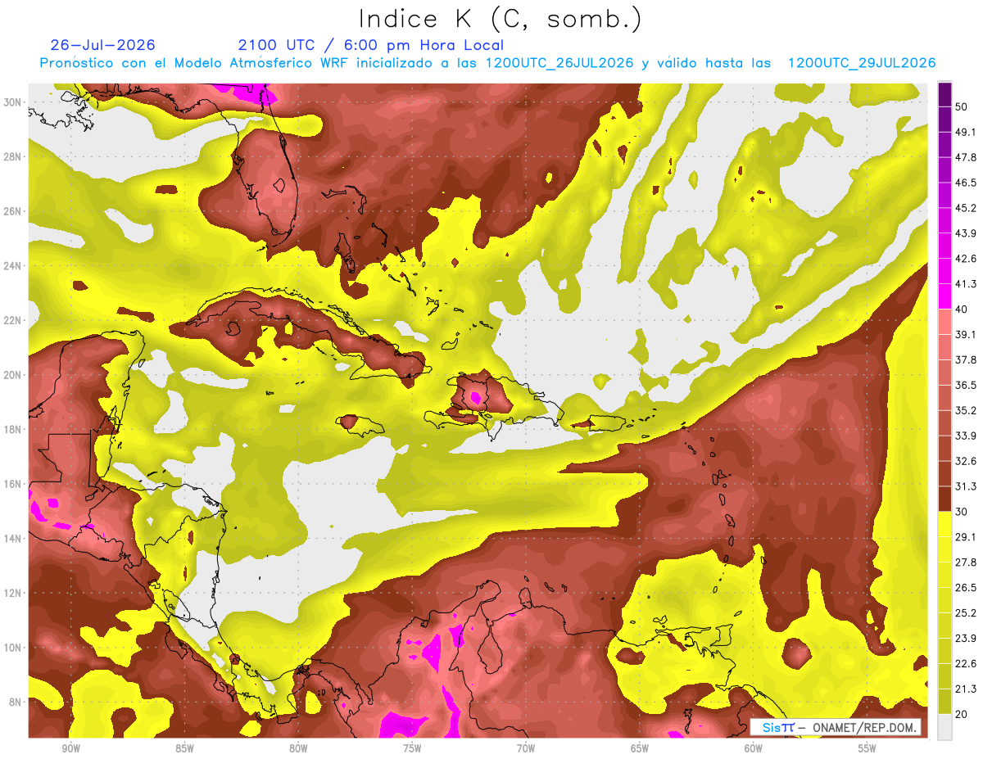Select the colorbar value 32.6
Screen dimensions: 983x759
pyautogui.click(x=967, y=461)
